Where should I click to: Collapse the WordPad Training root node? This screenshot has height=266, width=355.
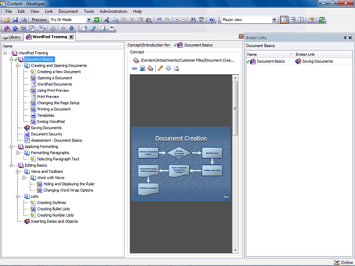click(5, 53)
